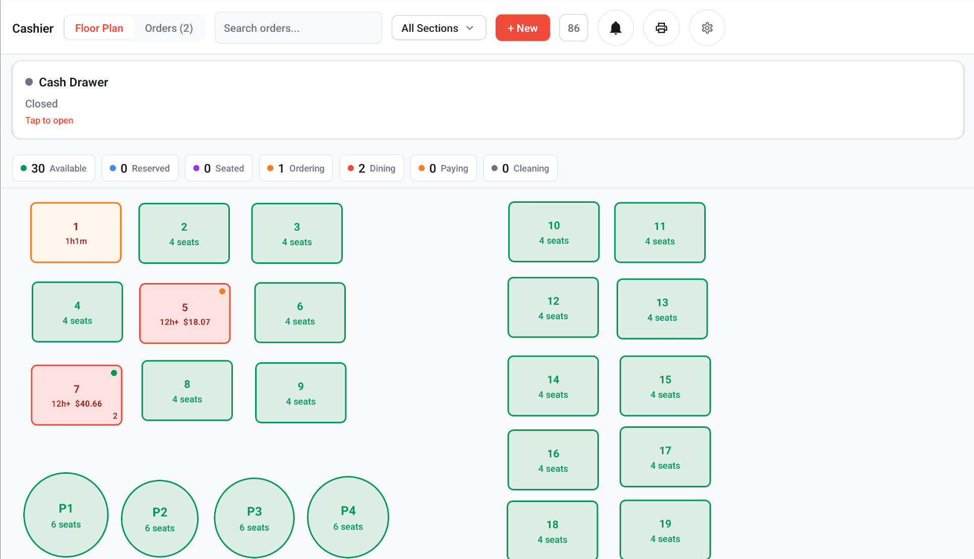974x559 pixels.
Task: Click the Closed drawer status text
Action: [41, 104]
